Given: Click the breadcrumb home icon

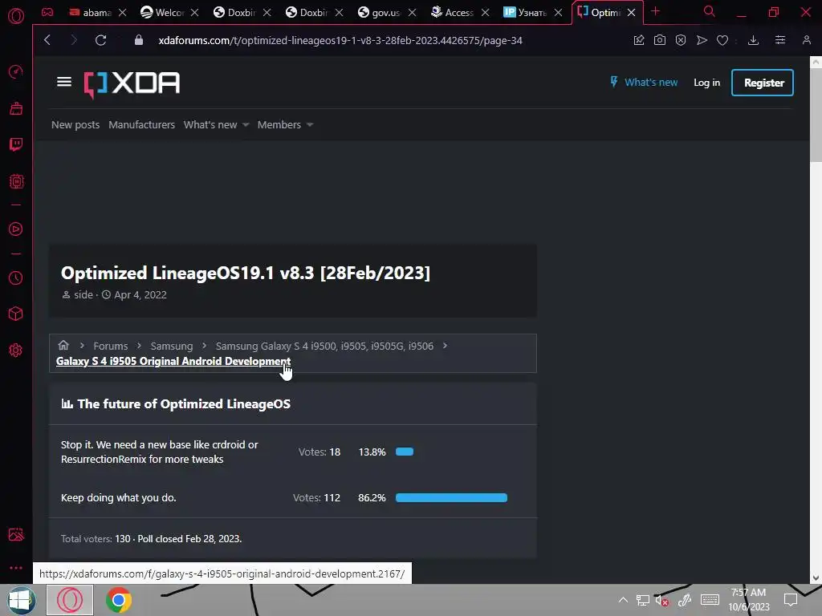Looking at the screenshot, I should 63,345.
